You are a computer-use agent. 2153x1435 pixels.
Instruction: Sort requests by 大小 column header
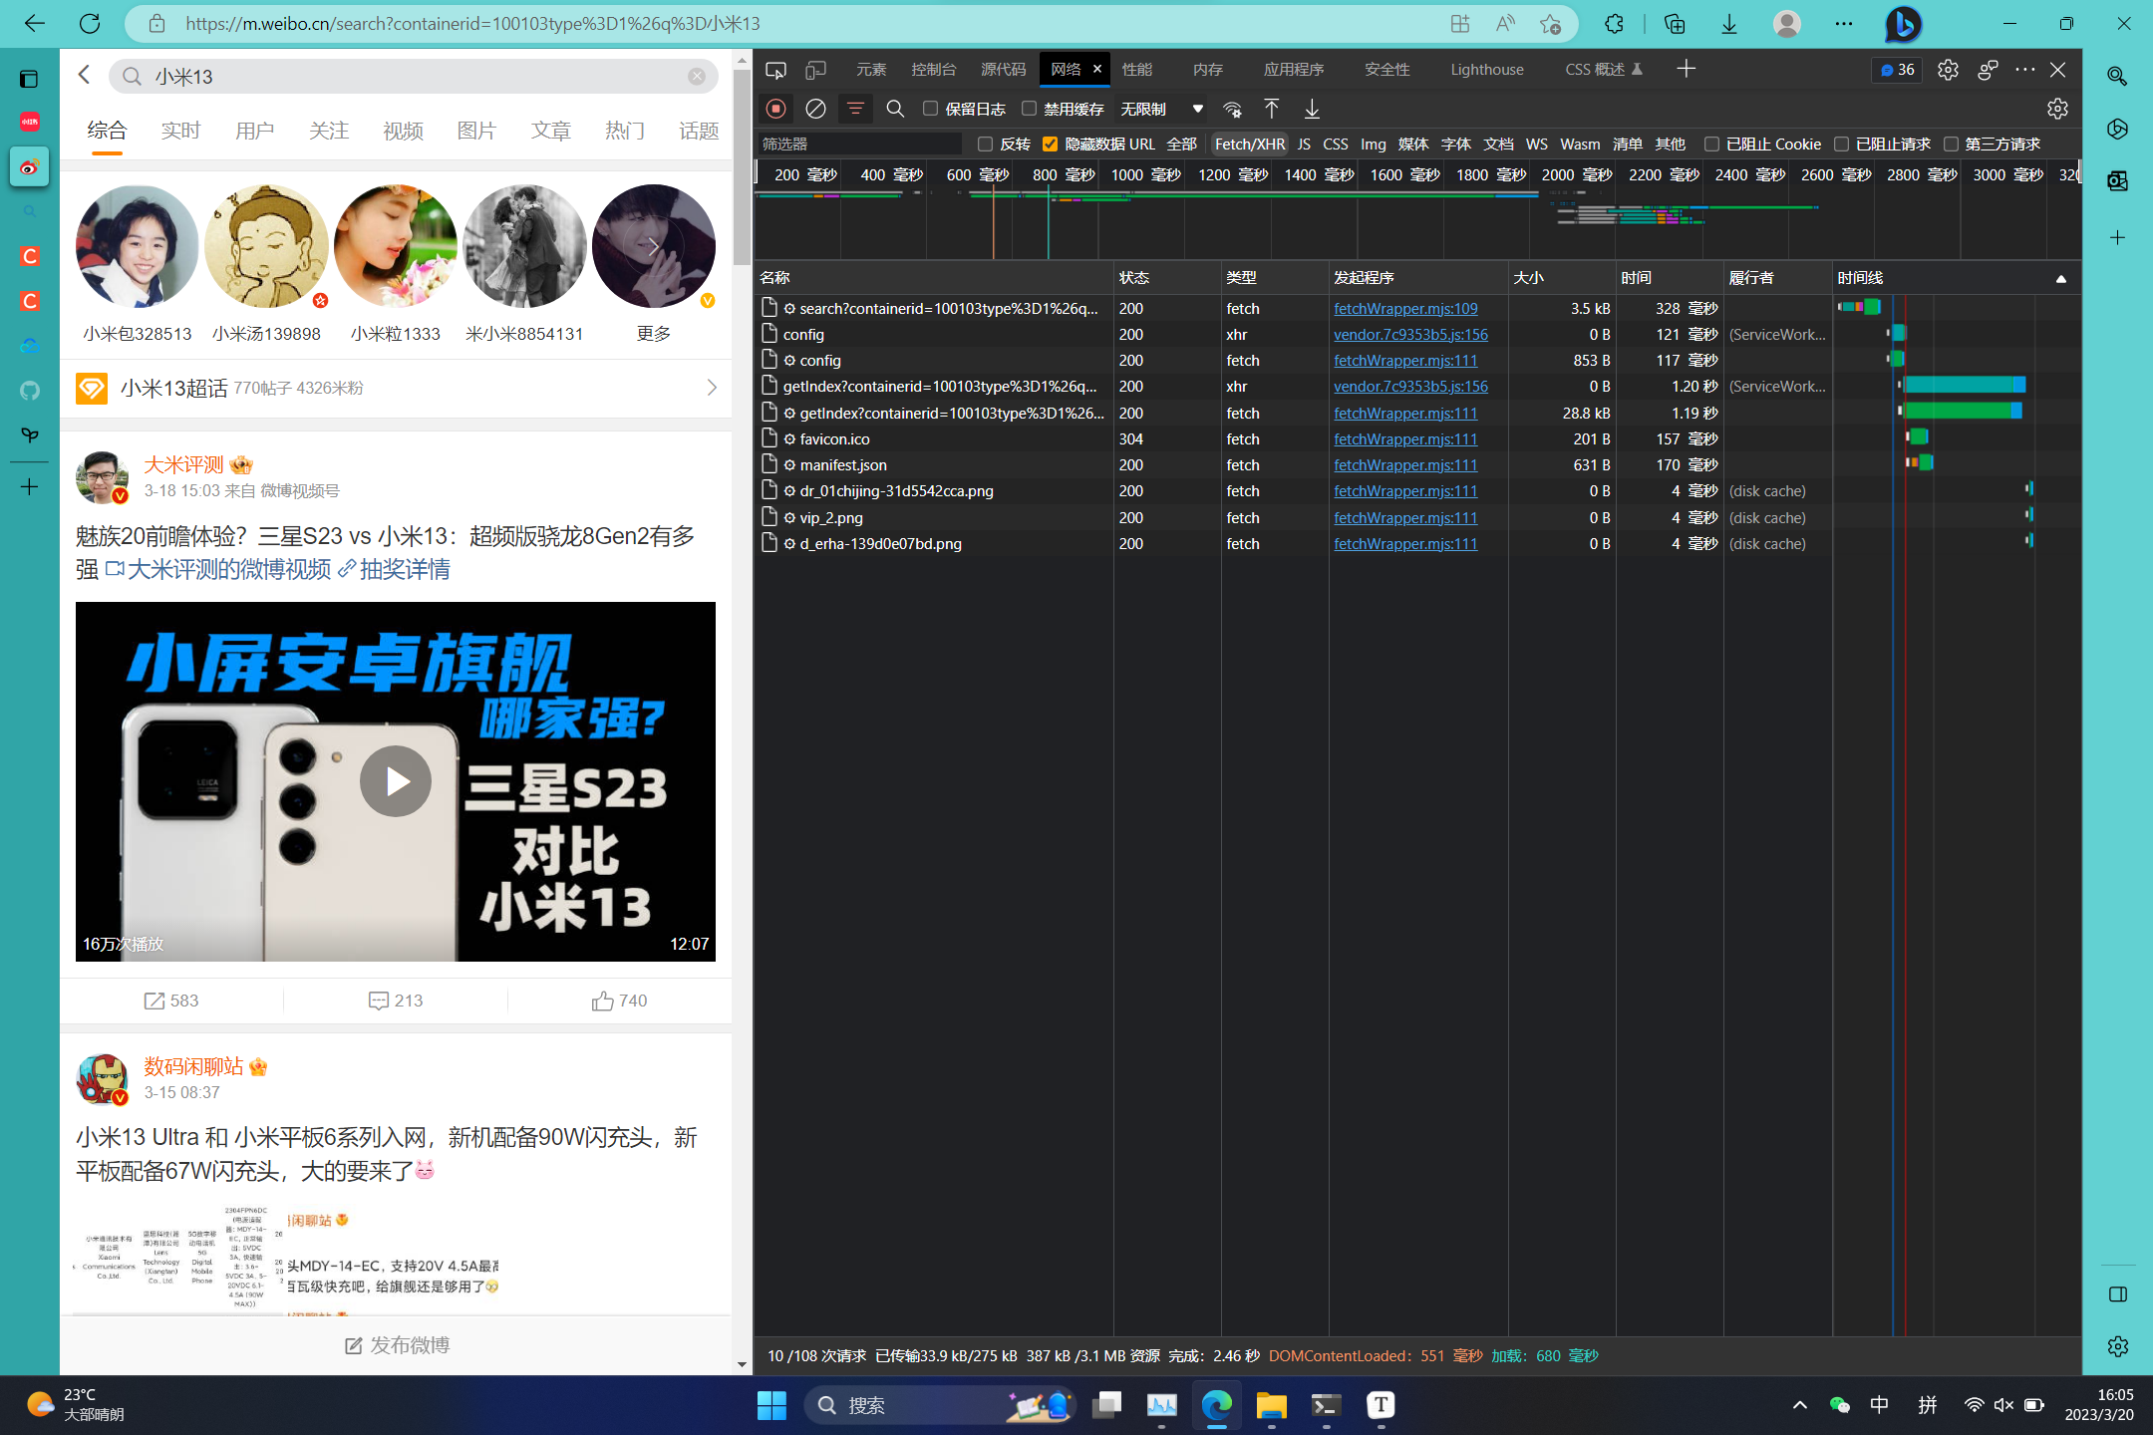pyautogui.click(x=1561, y=278)
